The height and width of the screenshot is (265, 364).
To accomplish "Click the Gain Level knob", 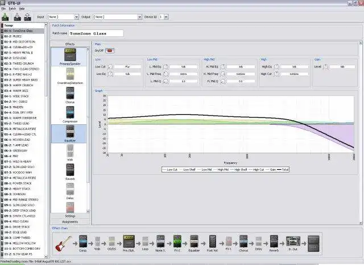I will point(326,67).
